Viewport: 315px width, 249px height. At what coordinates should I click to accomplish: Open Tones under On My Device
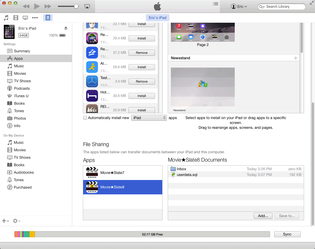click(36, 180)
